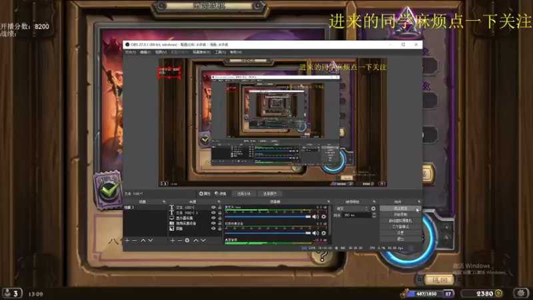The height and width of the screenshot is (300, 533).
Task: Toggle lock on 视频采集设备 source
Action: (220, 223)
